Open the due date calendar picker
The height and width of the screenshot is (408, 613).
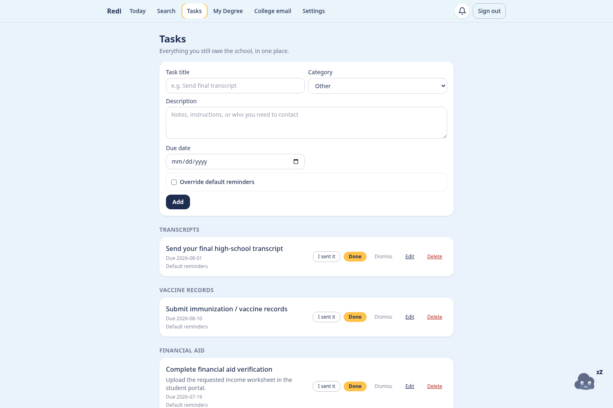[296, 162]
